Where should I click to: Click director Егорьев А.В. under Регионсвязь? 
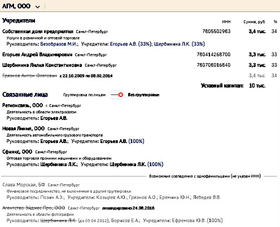(54, 118)
